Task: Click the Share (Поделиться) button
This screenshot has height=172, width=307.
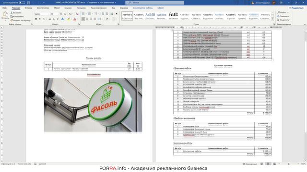Action: [296, 8]
